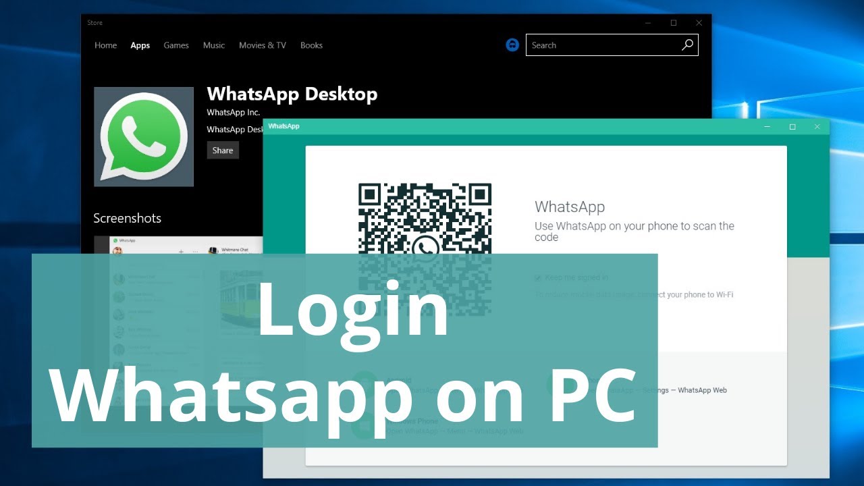
Task: Click the WhatsApp QR code
Action: 425,248
